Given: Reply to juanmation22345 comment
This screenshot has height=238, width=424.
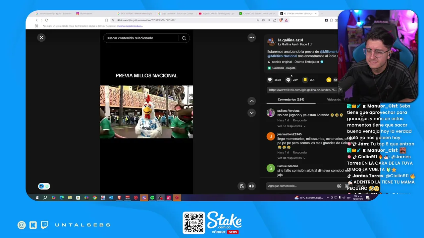Looking at the screenshot, I should click(x=300, y=152).
